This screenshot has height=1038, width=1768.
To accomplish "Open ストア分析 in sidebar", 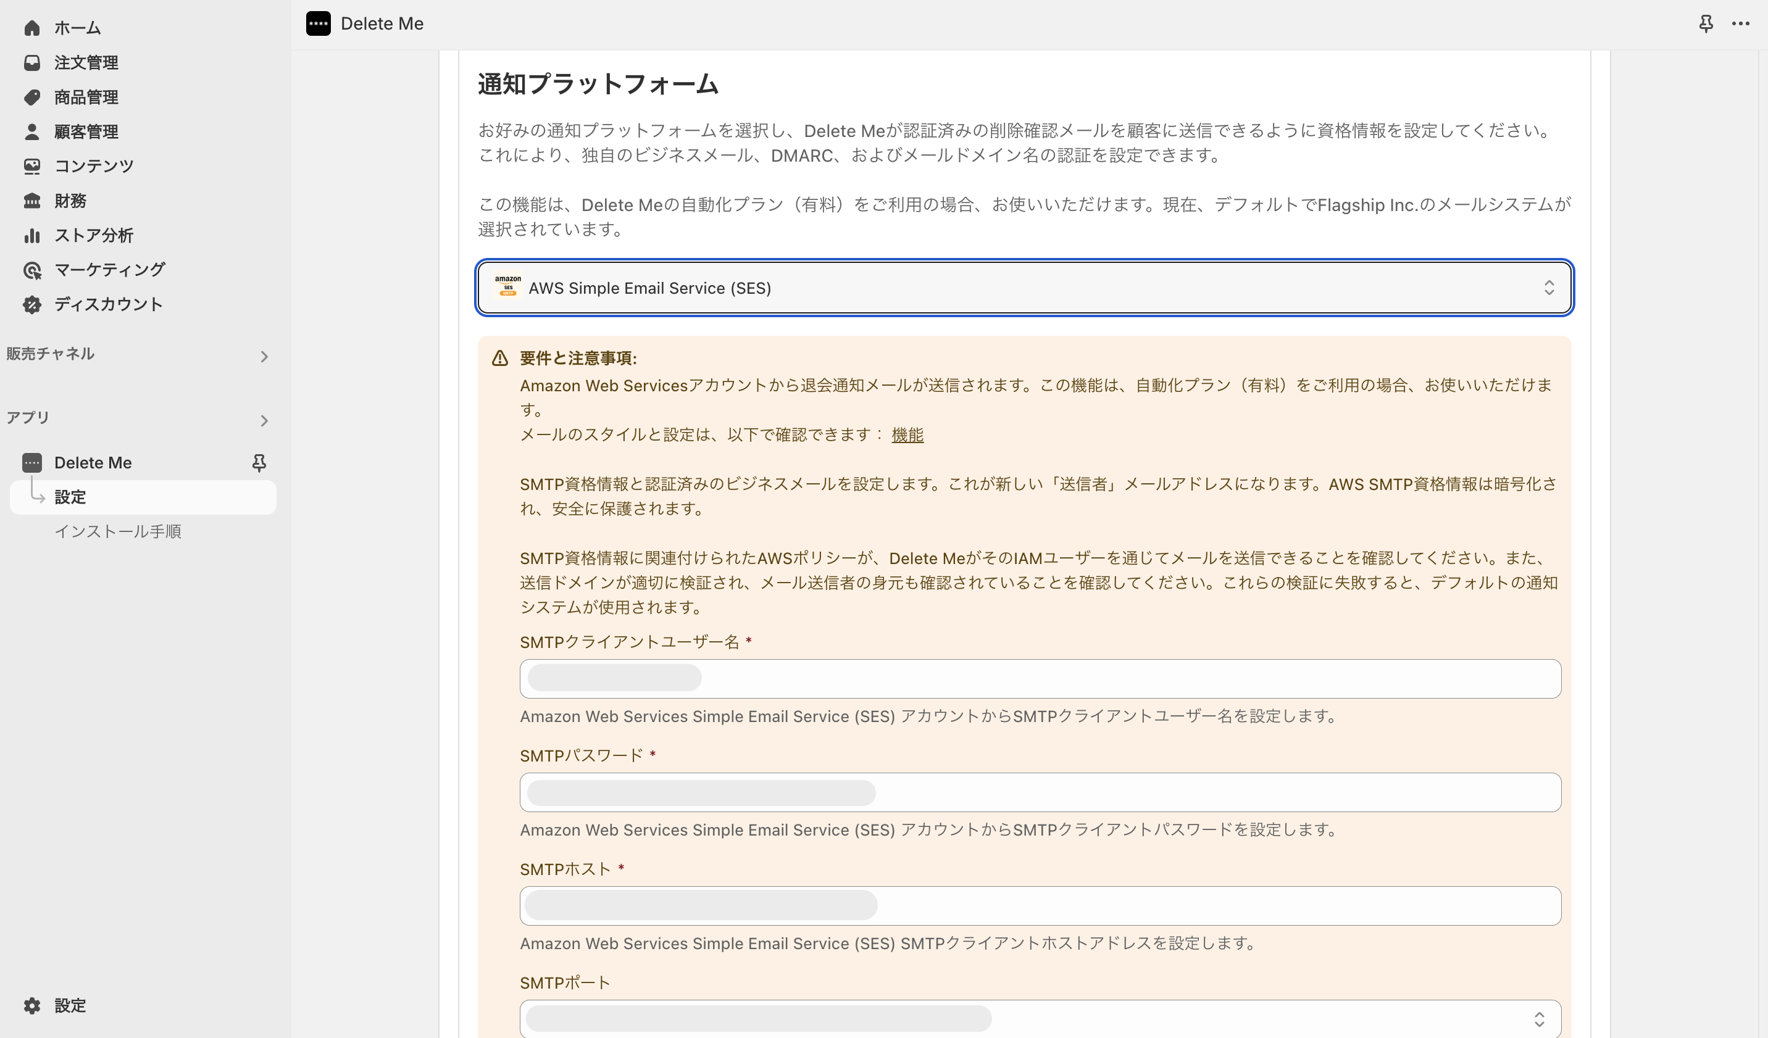I will (93, 235).
